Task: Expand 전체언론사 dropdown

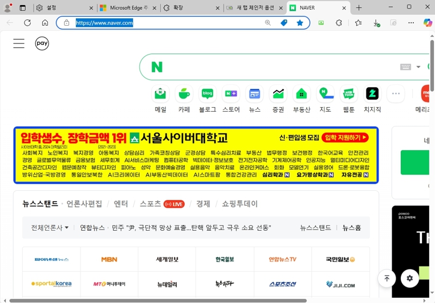Action: click(50, 228)
